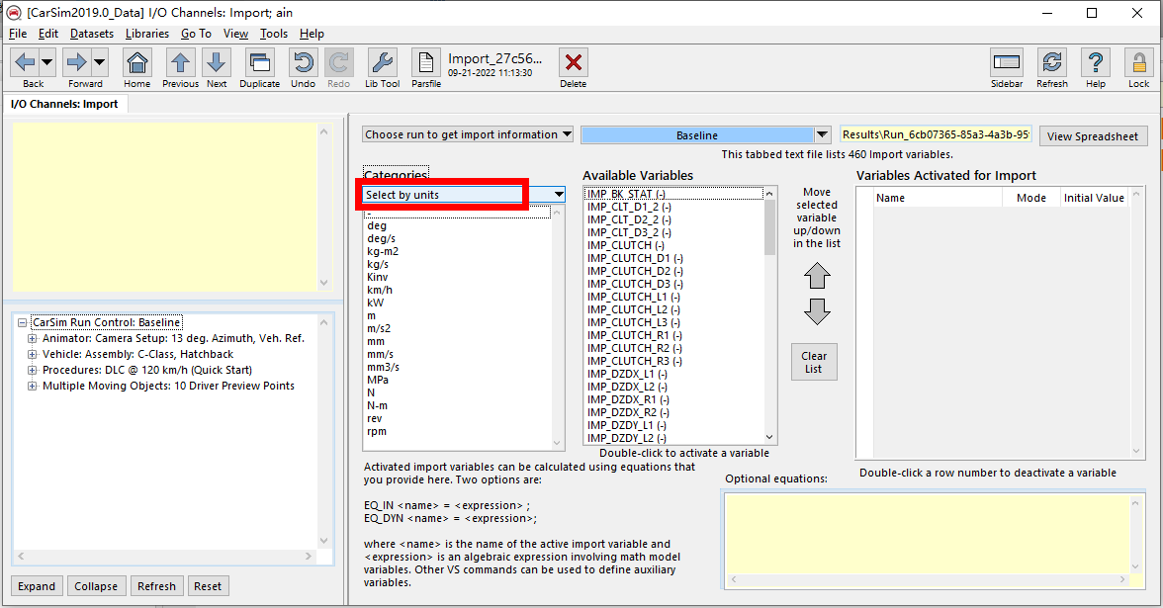Open the Back history dropdown arrow

click(x=46, y=62)
